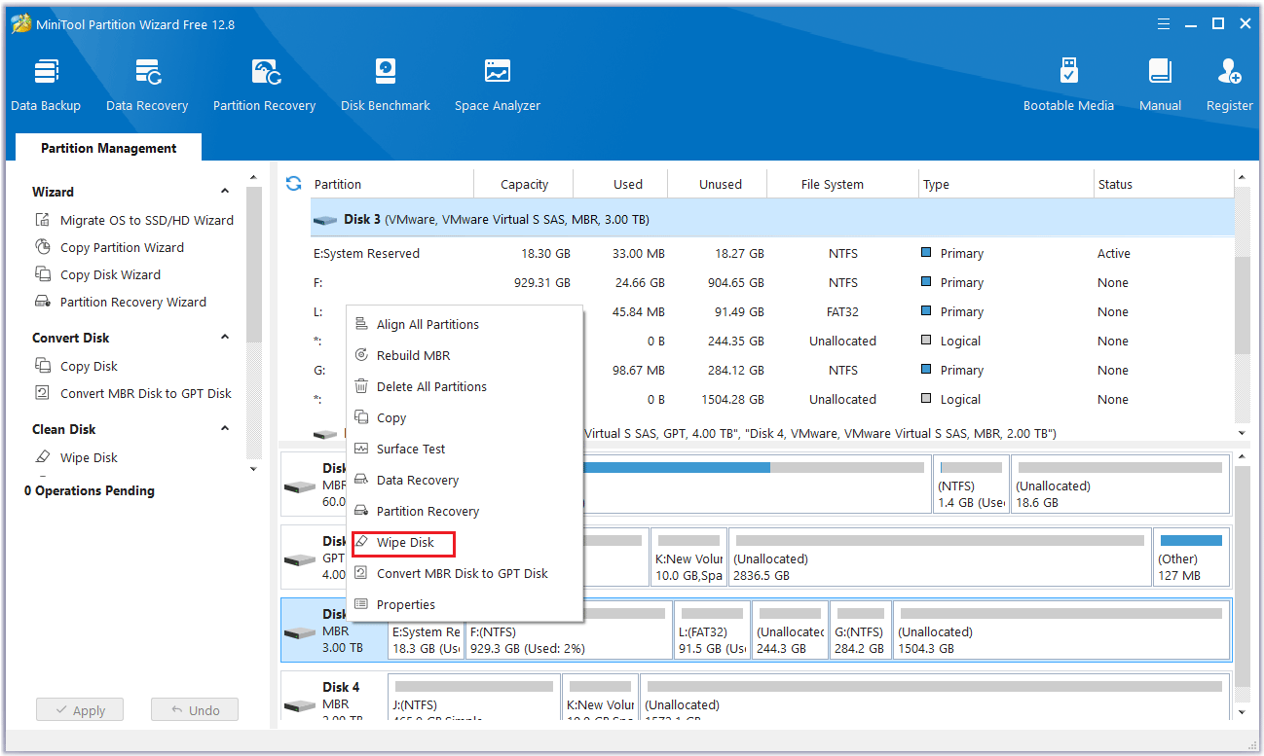Image resolution: width=1264 pixels, height=756 pixels.
Task: Select the 18.6 GB unallocated block
Action: pos(1120,484)
